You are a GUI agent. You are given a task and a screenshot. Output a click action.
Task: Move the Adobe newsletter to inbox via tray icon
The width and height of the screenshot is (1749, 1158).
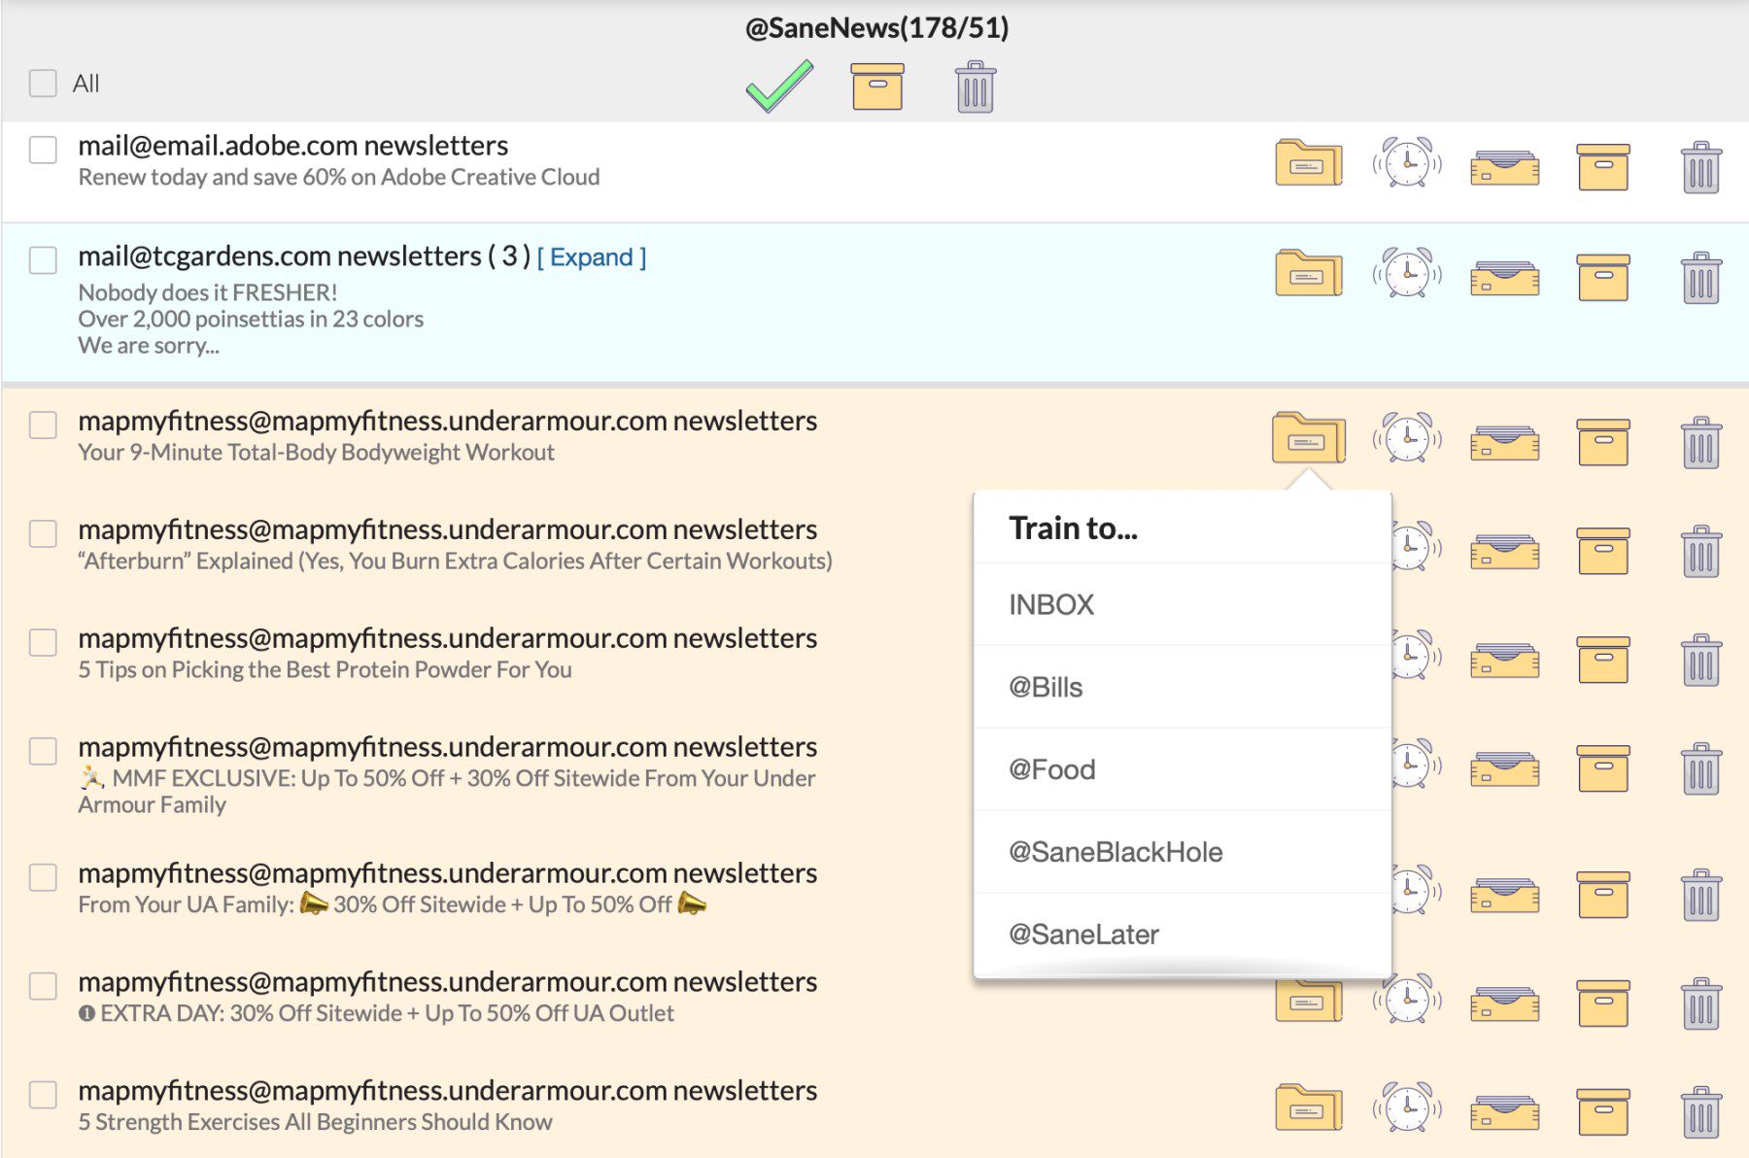click(1504, 163)
